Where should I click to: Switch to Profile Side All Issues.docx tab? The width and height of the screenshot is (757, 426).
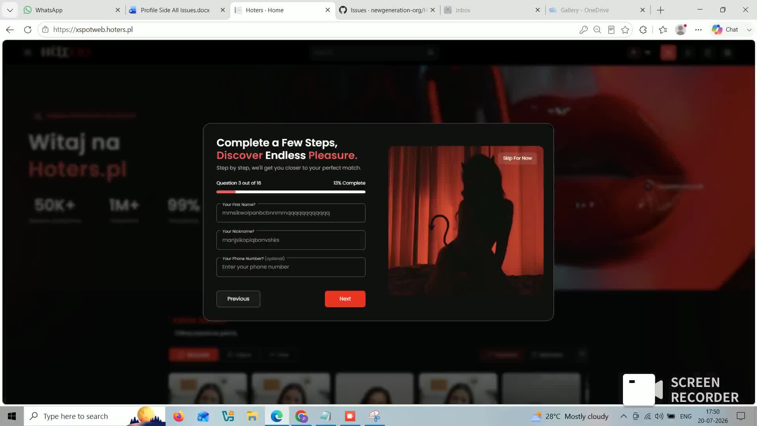pos(177,10)
